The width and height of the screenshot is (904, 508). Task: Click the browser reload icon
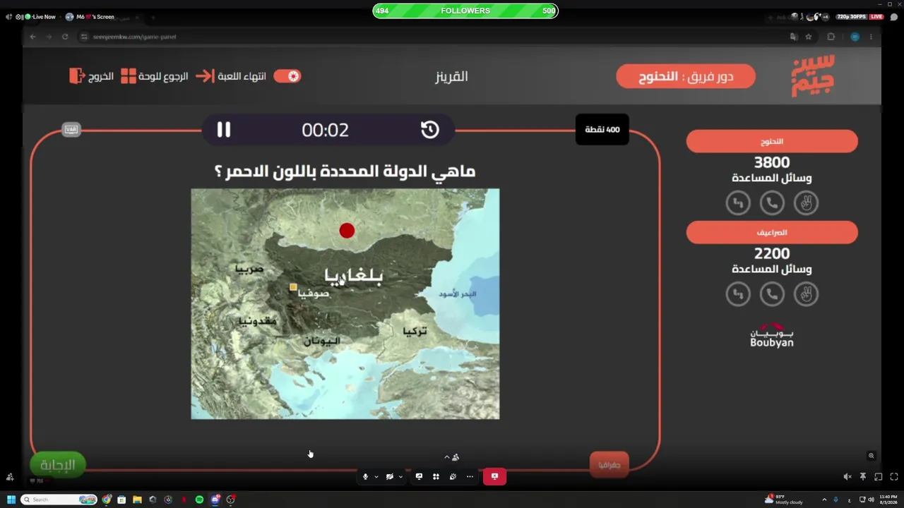click(65, 37)
